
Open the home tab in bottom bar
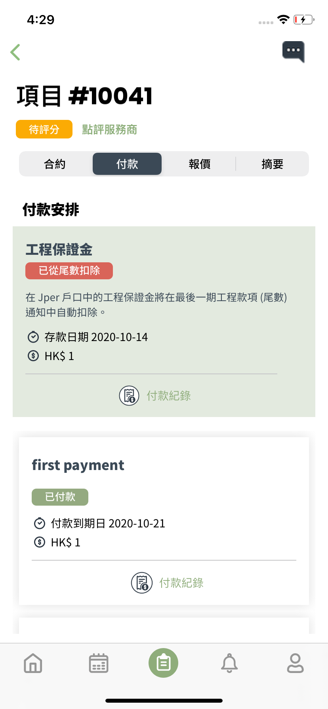(33, 663)
